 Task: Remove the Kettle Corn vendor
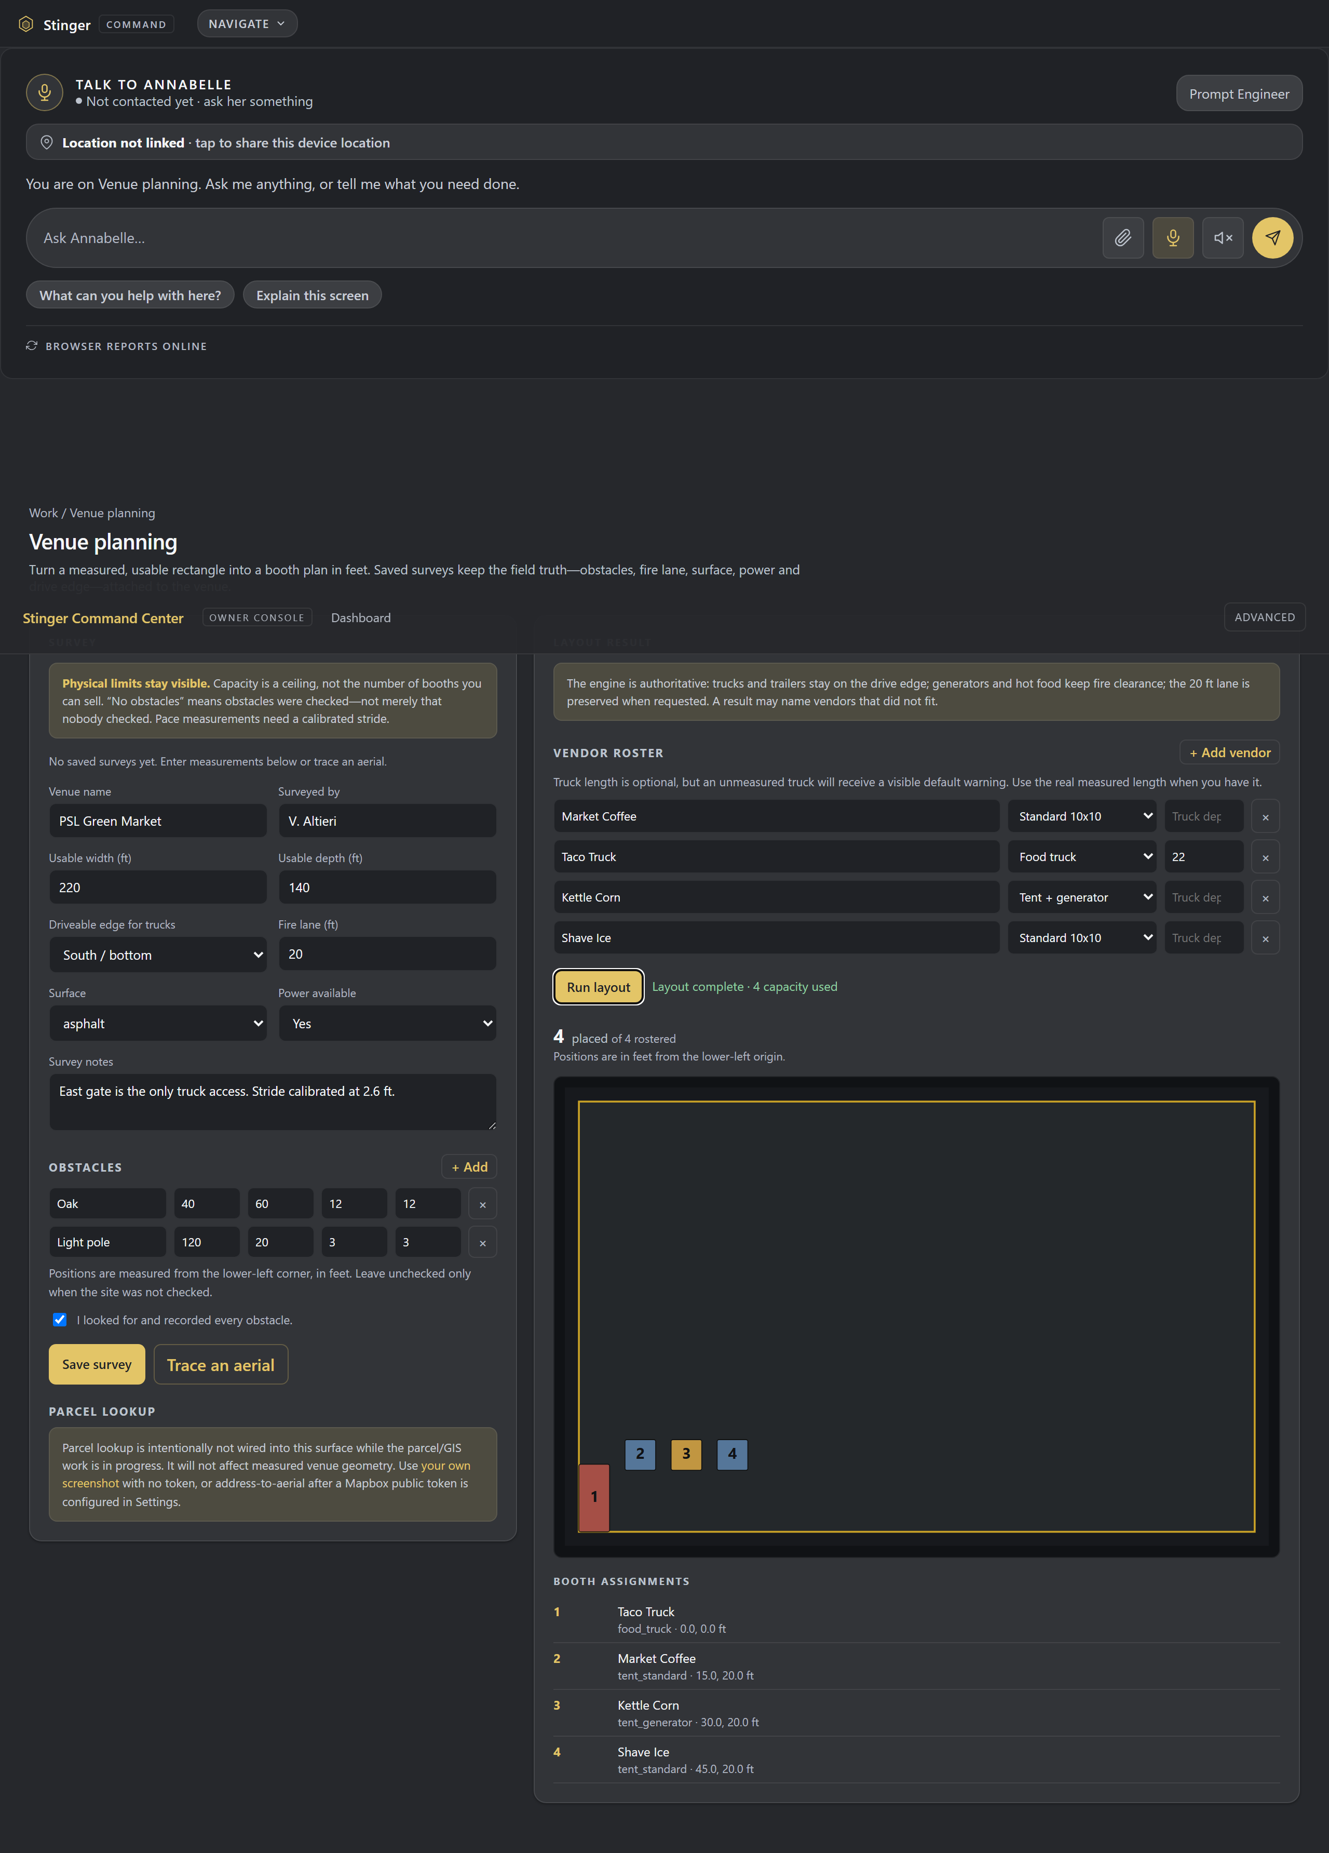point(1265,897)
